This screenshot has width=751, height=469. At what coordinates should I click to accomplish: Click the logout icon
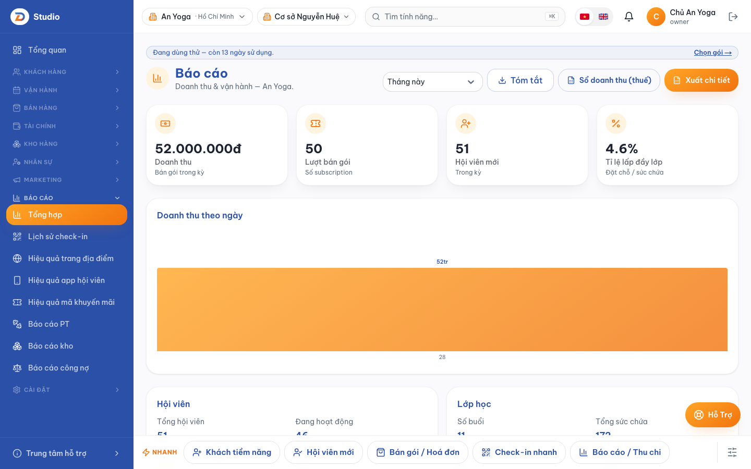click(733, 17)
